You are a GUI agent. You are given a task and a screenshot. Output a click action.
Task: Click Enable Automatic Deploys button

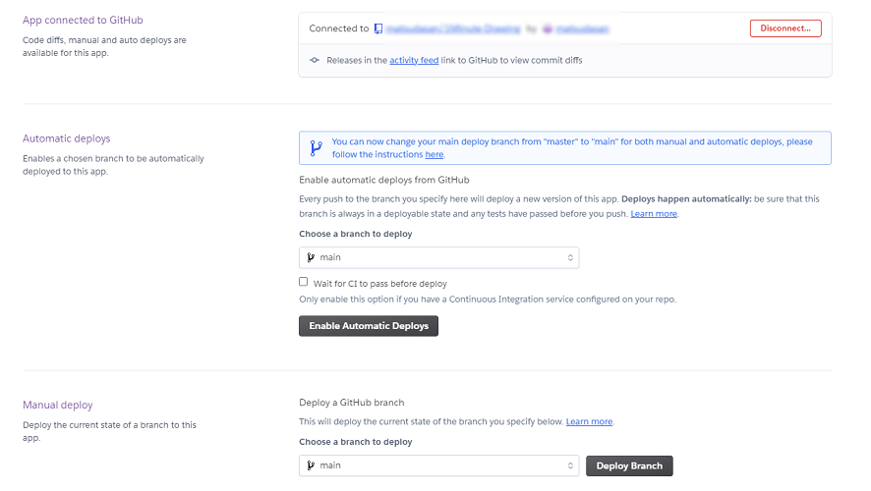tap(369, 326)
